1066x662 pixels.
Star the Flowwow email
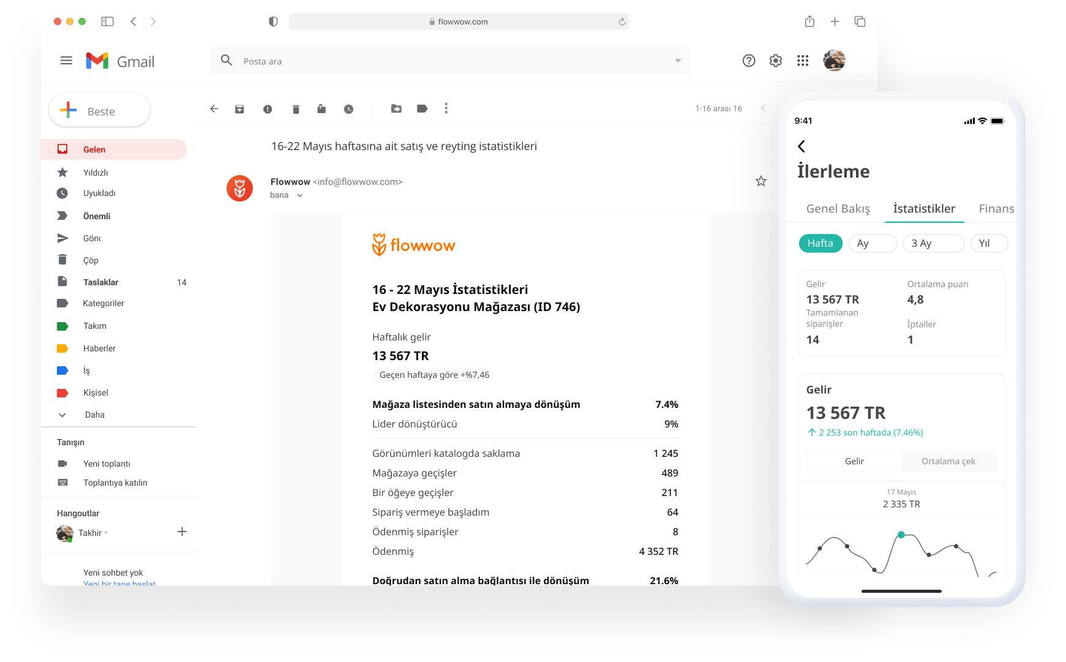tap(760, 181)
